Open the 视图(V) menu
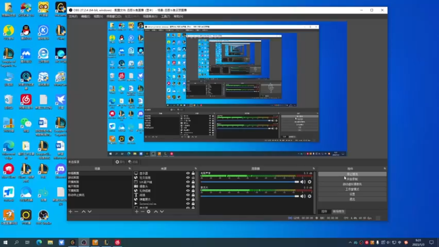439x247 pixels. pyautogui.click(x=98, y=16)
